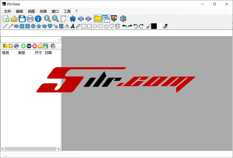The image size is (233, 158).
Task: Select the eyedropper color picker tool
Action: point(78,26)
